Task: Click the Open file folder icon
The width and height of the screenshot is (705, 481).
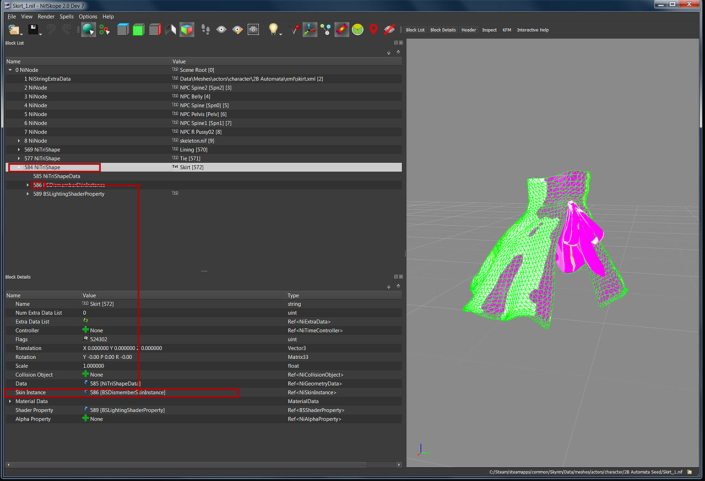Action: pyautogui.click(x=14, y=29)
